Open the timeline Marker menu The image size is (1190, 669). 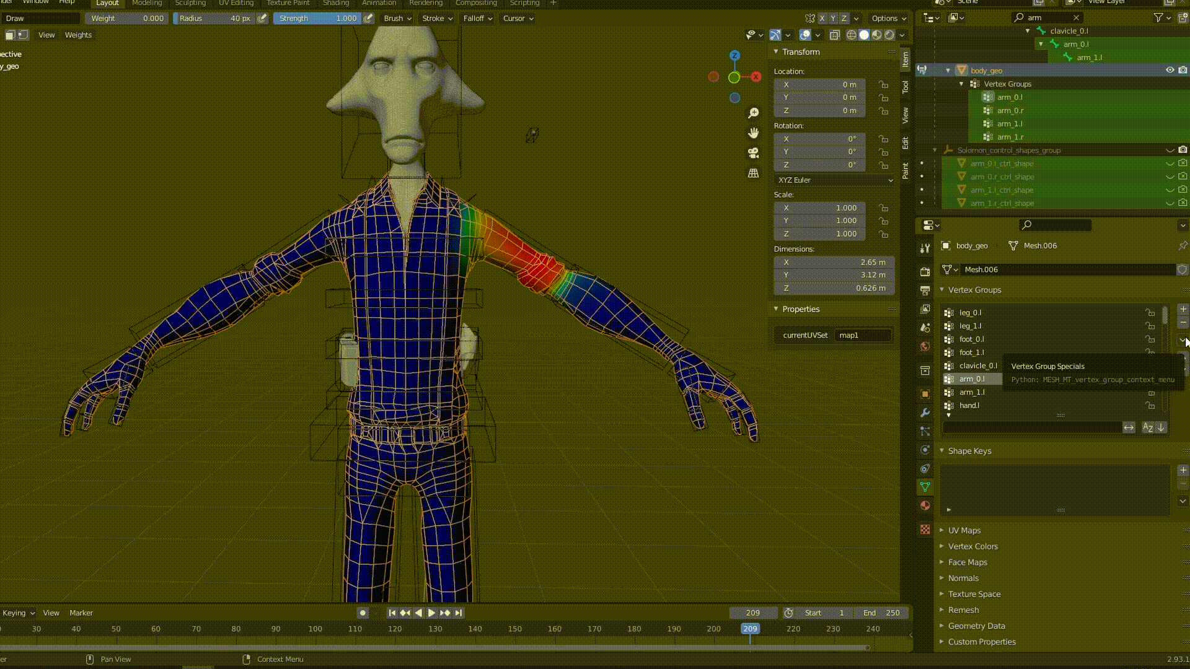click(x=81, y=613)
